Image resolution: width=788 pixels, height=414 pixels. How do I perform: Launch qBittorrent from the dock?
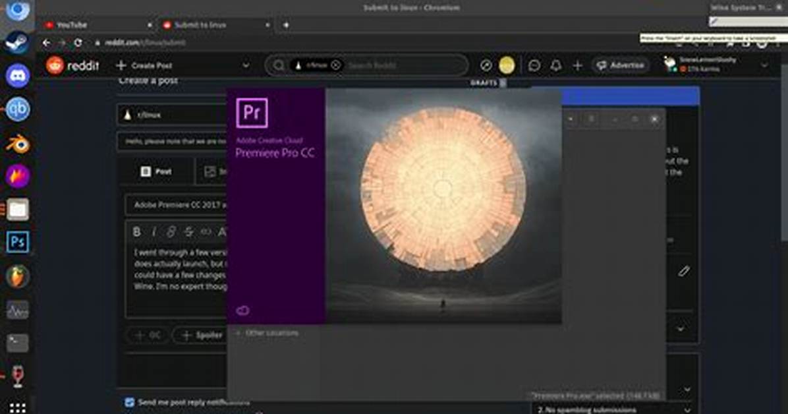pyautogui.click(x=17, y=109)
